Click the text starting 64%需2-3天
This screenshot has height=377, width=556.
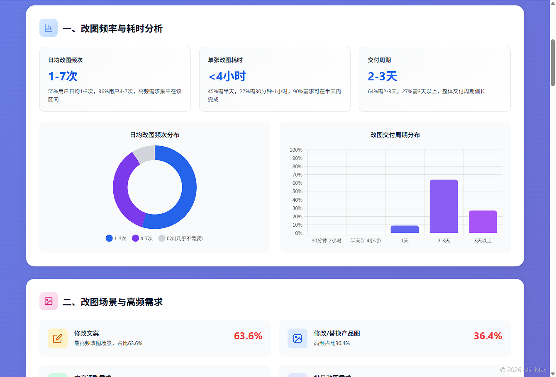pyautogui.click(x=427, y=91)
